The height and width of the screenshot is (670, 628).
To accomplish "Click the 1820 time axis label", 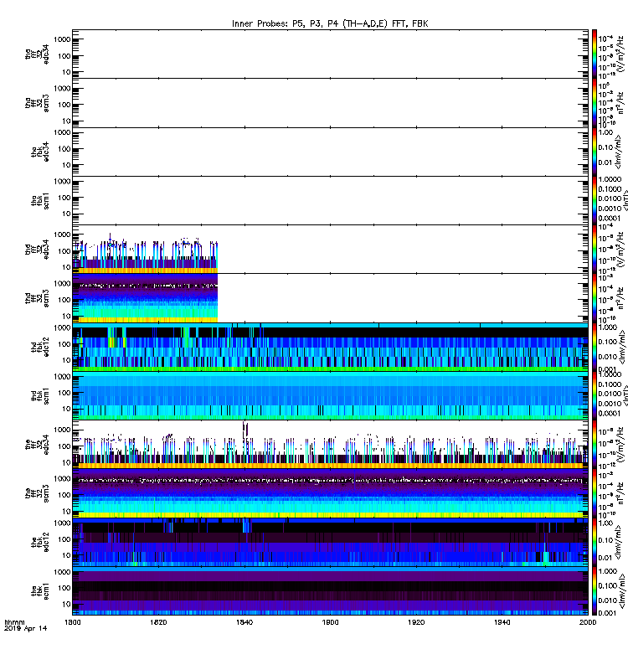I will (158, 622).
